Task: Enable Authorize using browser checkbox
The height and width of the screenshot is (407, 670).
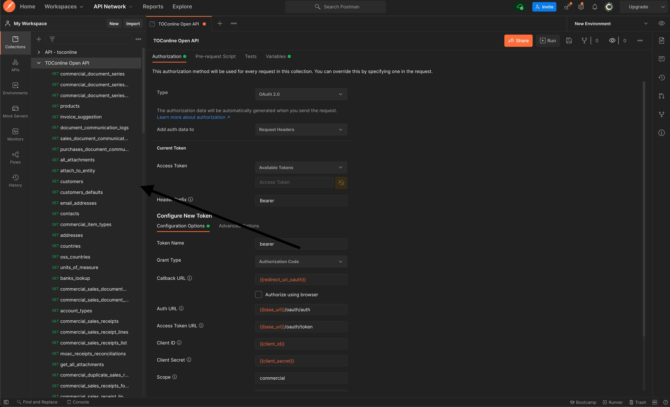Action: 259,294
